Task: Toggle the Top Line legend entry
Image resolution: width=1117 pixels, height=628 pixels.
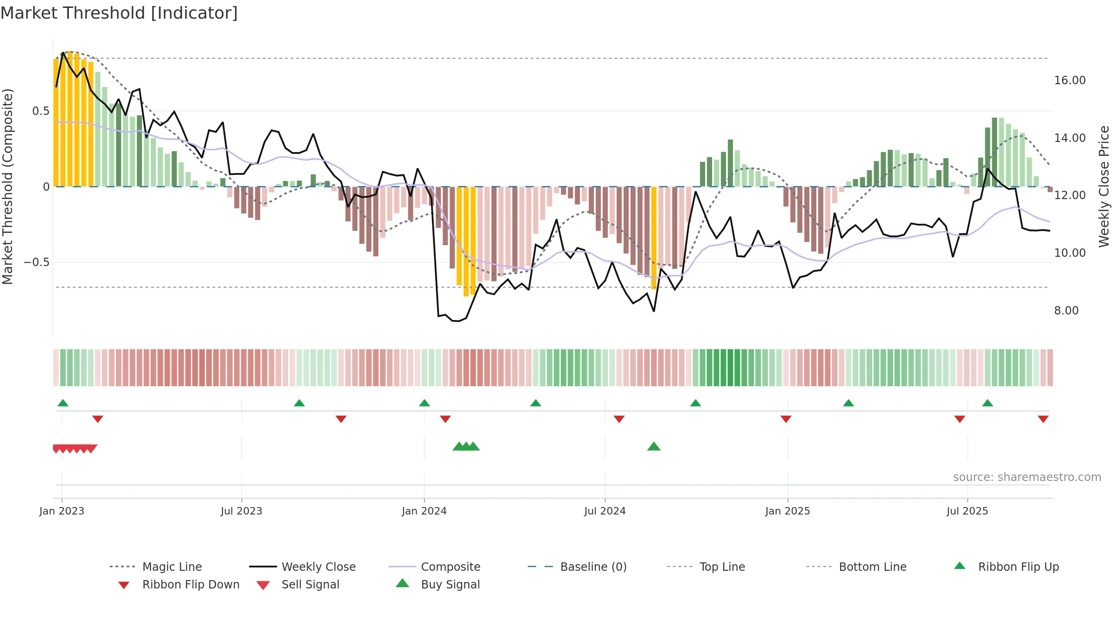Action: click(x=706, y=567)
